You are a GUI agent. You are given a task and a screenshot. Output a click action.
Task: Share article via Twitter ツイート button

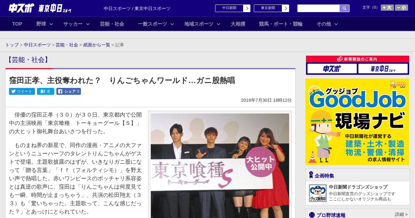pyautogui.click(x=22, y=91)
